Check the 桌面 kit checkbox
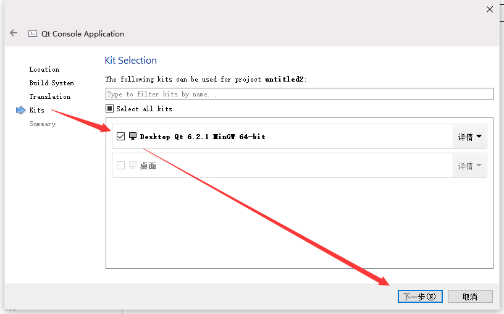Screen dimensions: 504x314 click(x=120, y=166)
